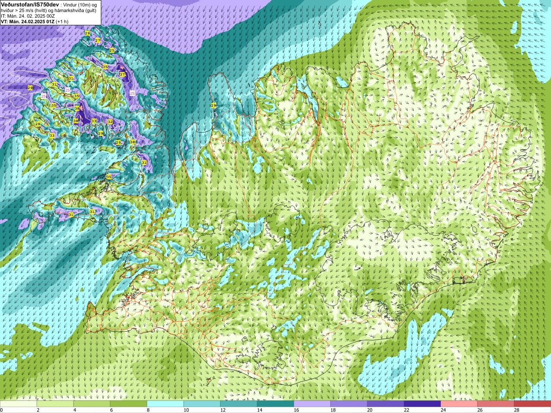The height and width of the screenshot is (413, 551).
Task: Click the legend tick number '28'
Action: pyautogui.click(x=517, y=410)
